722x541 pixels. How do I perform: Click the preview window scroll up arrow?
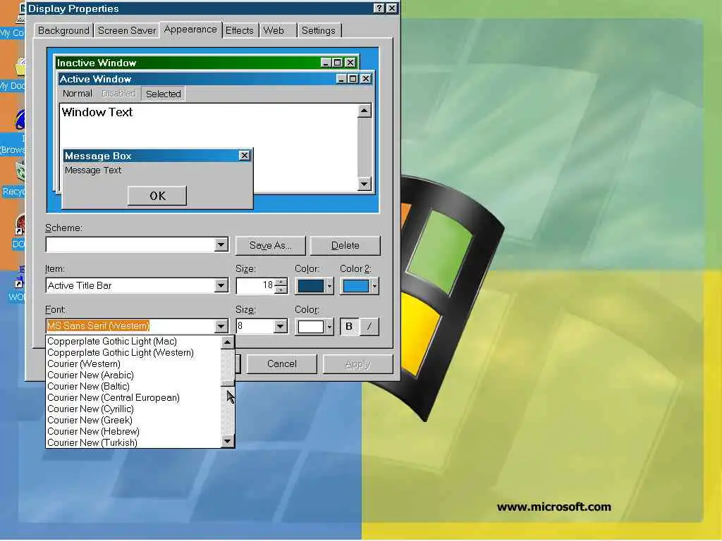(365, 111)
